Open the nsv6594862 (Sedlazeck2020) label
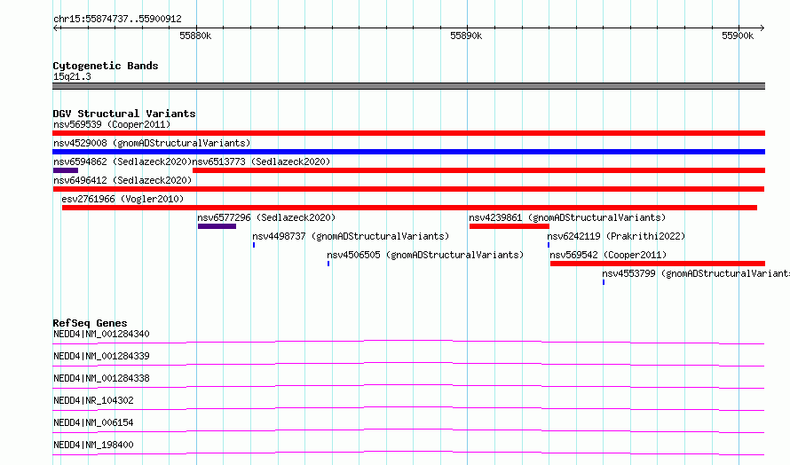 click(x=122, y=162)
